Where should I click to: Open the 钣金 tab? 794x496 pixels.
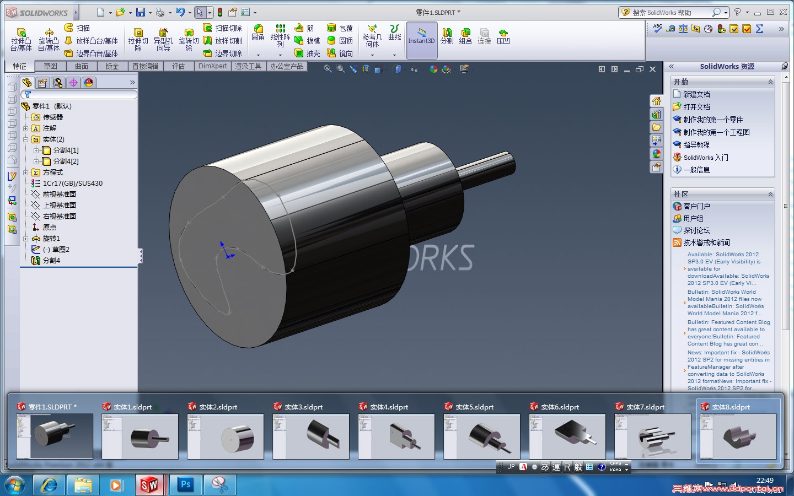click(x=112, y=66)
